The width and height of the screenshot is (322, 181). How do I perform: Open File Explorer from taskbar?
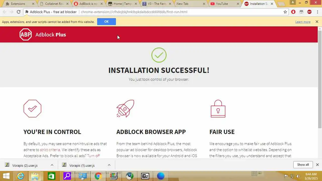(35, 176)
